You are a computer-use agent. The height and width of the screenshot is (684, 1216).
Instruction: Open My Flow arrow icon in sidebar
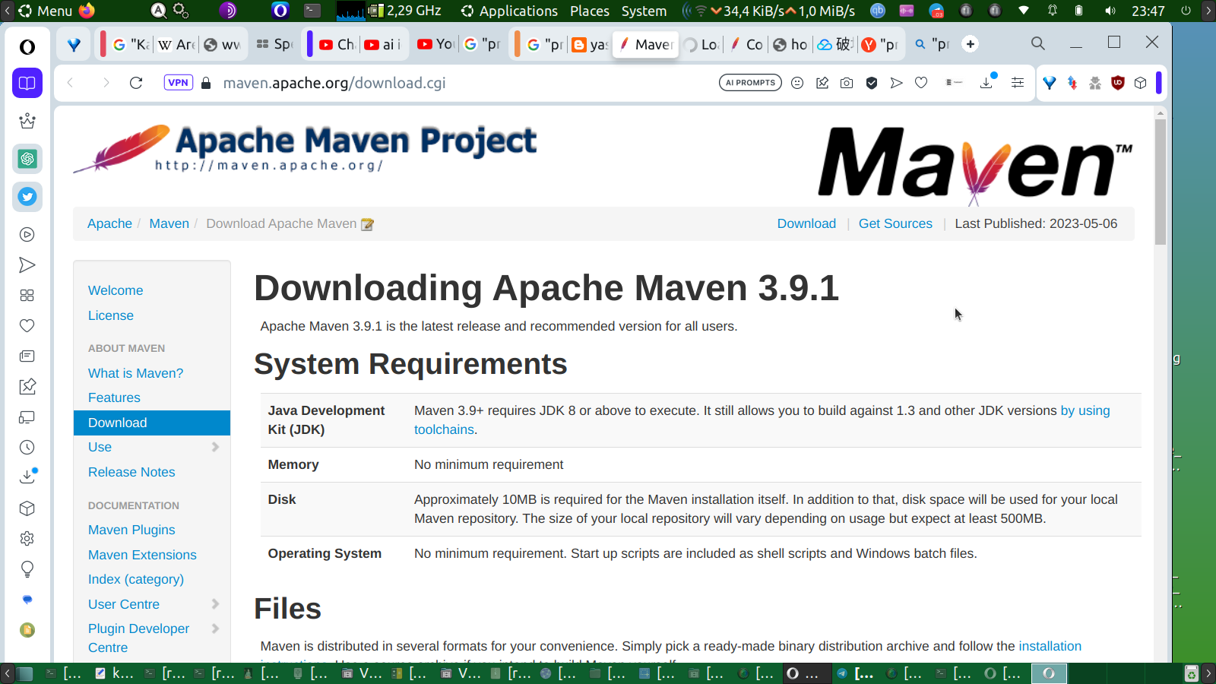pos(27,265)
